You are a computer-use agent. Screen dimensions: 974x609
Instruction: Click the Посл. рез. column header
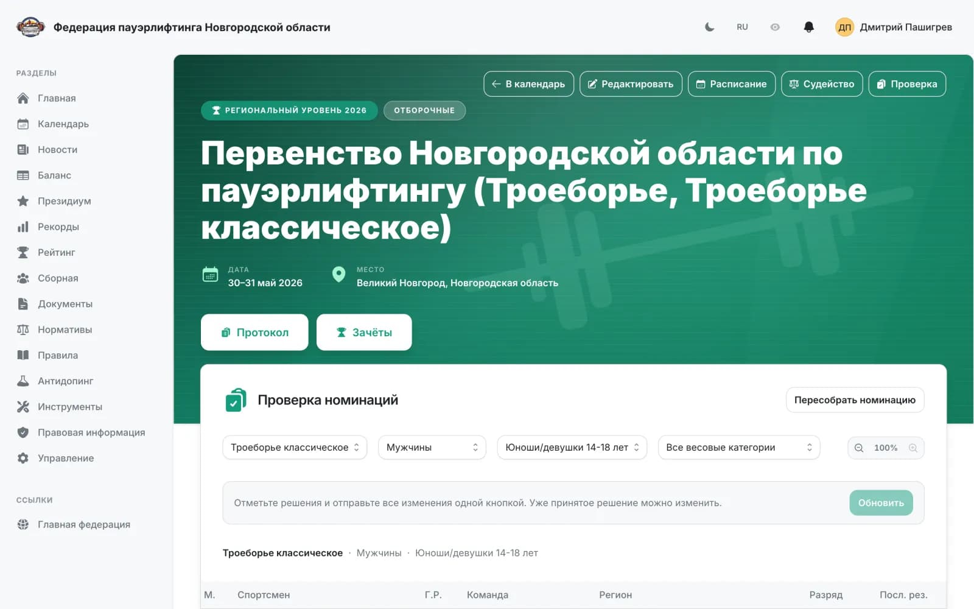pyautogui.click(x=903, y=595)
